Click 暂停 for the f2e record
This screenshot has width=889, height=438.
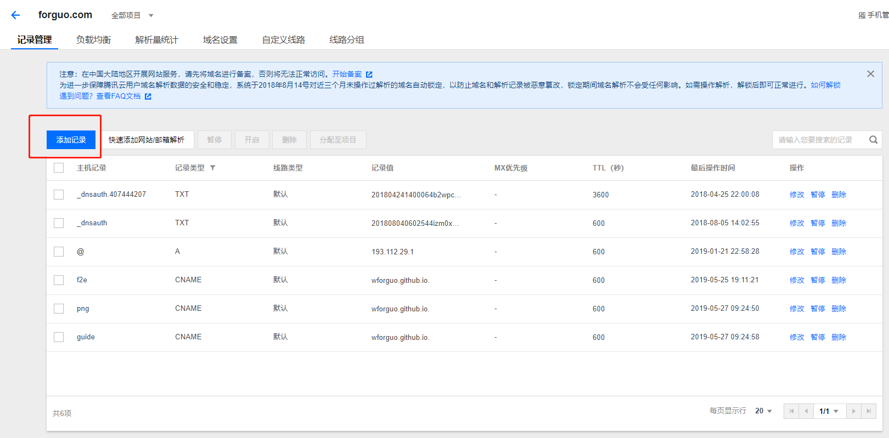point(818,280)
